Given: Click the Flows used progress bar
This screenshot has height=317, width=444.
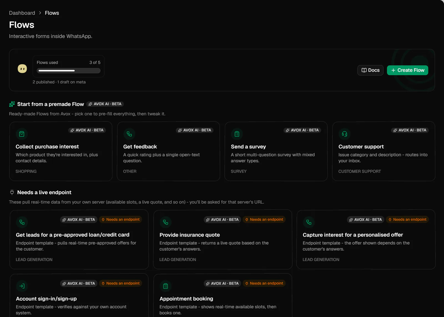Looking at the screenshot, I should pyautogui.click(x=69, y=71).
